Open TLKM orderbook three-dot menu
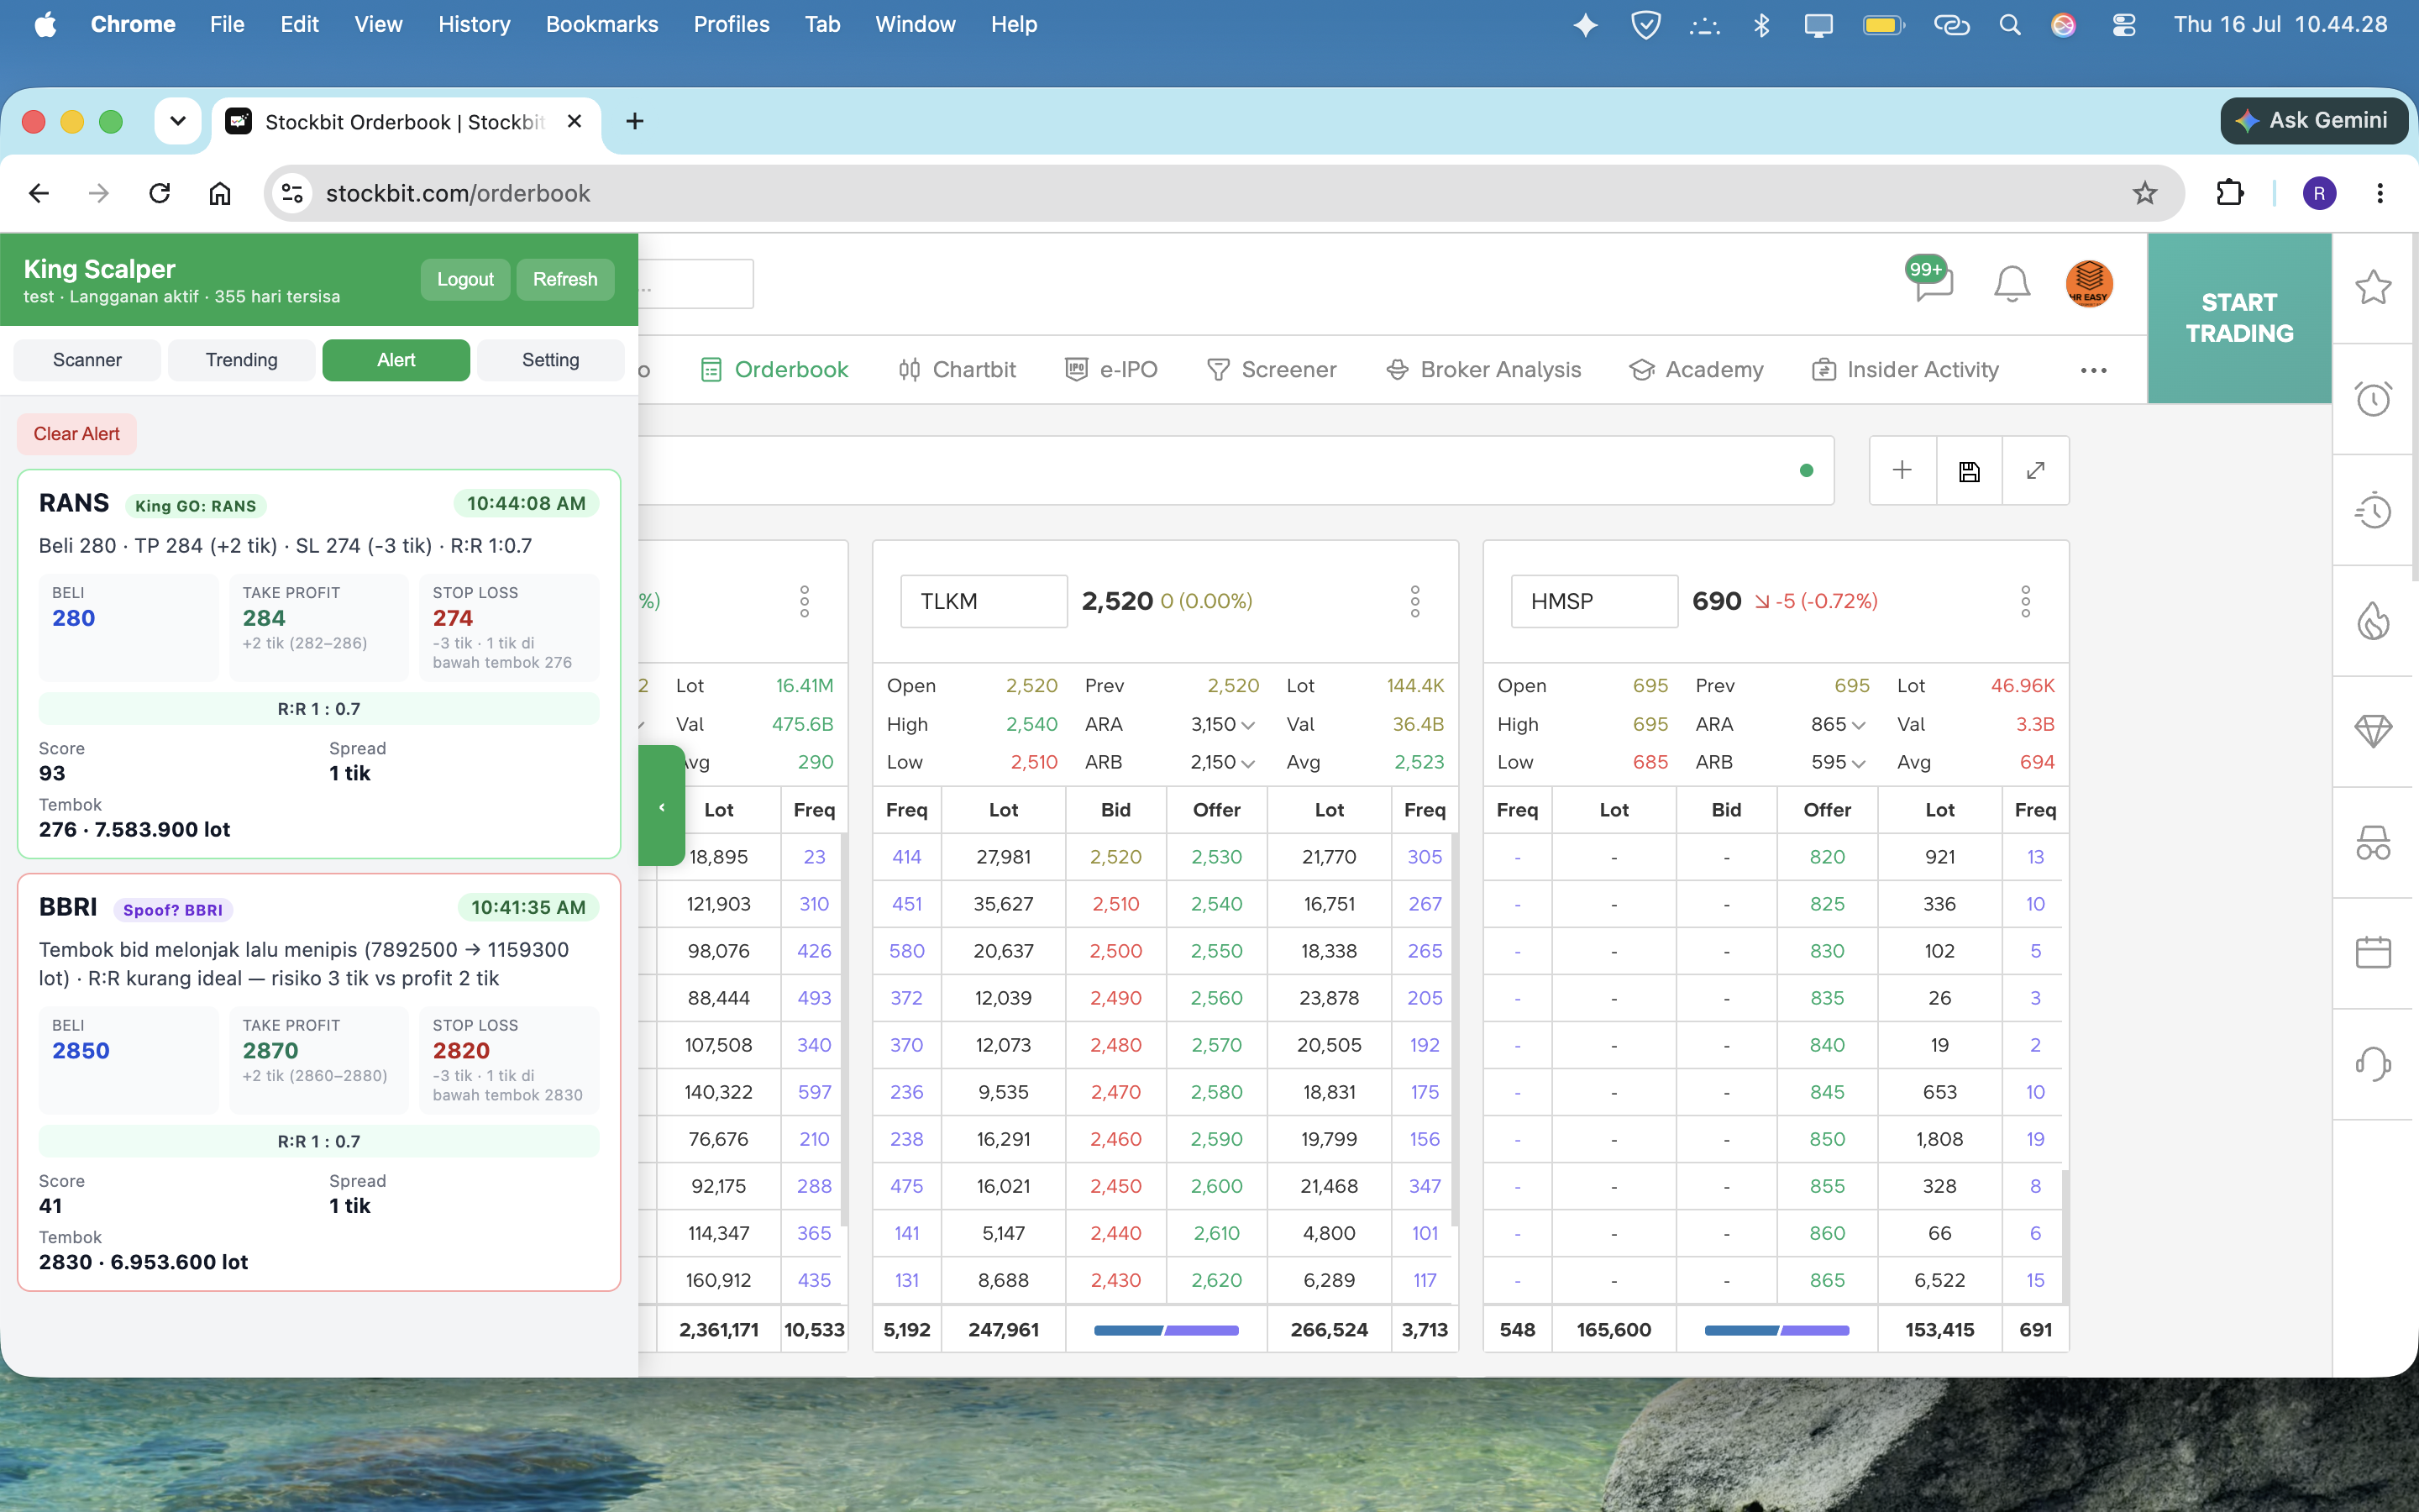Screen dimensions: 2419x1512 coord(1414,601)
